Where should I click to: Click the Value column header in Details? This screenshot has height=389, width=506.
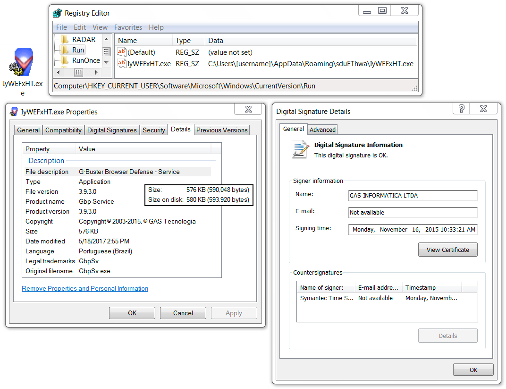(x=143, y=149)
